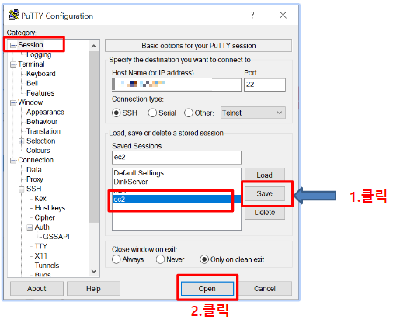Choose Always for close window on exit
Screen dimensions: 400x323
click(x=117, y=259)
